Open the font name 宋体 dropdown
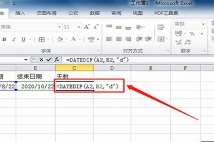 59,27
